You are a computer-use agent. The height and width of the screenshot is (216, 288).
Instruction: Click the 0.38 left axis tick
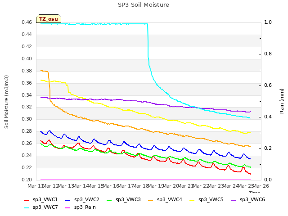[27, 71]
